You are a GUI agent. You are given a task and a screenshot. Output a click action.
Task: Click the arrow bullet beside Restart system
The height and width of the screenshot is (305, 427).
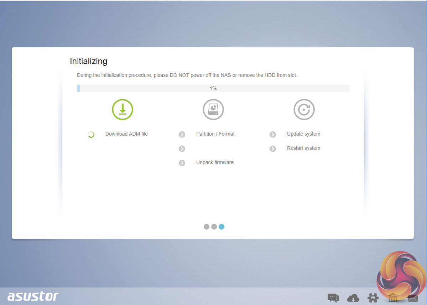(272, 148)
